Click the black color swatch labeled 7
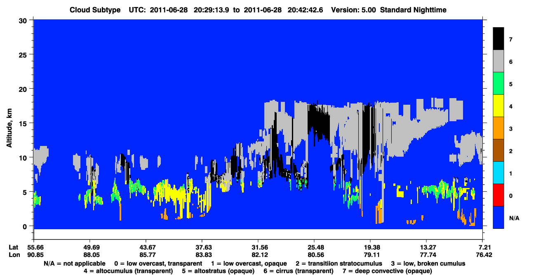This screenshot has width=536, height=275. 498,40
